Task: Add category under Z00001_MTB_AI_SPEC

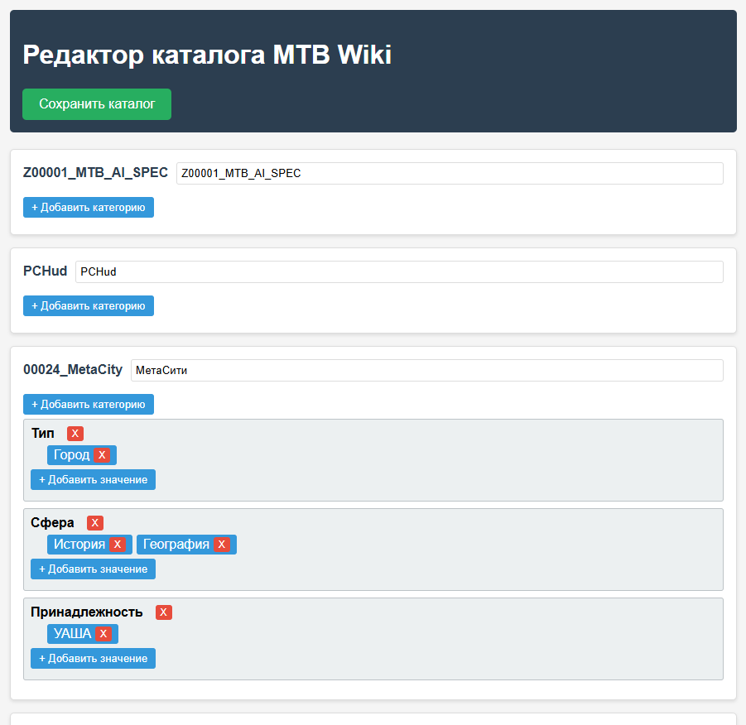Action: pos(89,208)
